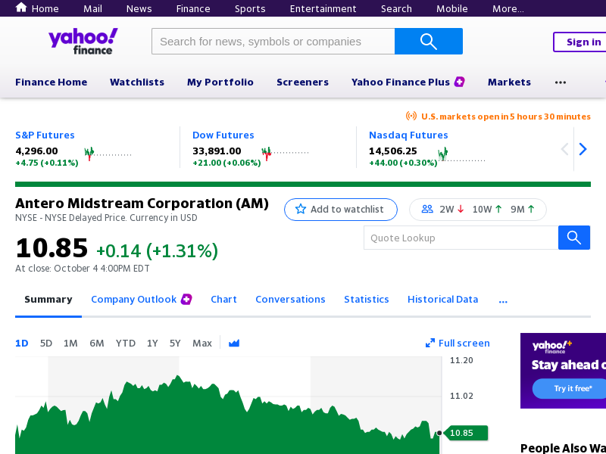Click the people icon in trend pill
The width and height of the screenshot is (606, 454).
(x=427, y=210)
